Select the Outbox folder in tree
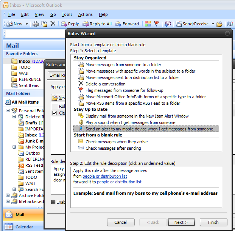This screenshot has width=235, height=231. (x=33, y=153)
